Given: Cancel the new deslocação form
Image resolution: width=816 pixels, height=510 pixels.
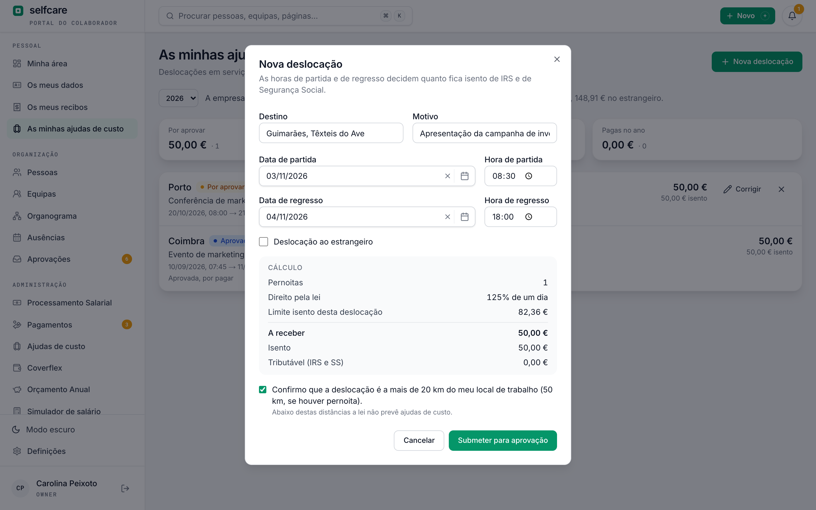Looking at the screenshot, I should point(419,440).
